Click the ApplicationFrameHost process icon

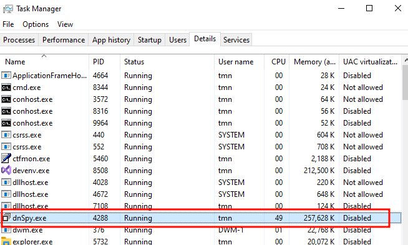tap(6, 76)
